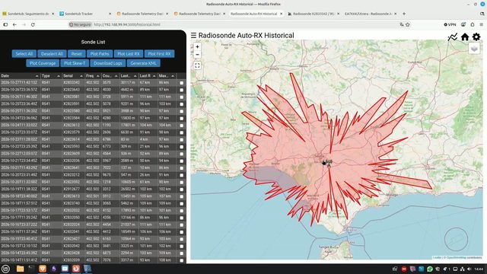This screenshot has width=487, height=274.
Task: Click the Generate KML button
Action: (144, 63)
